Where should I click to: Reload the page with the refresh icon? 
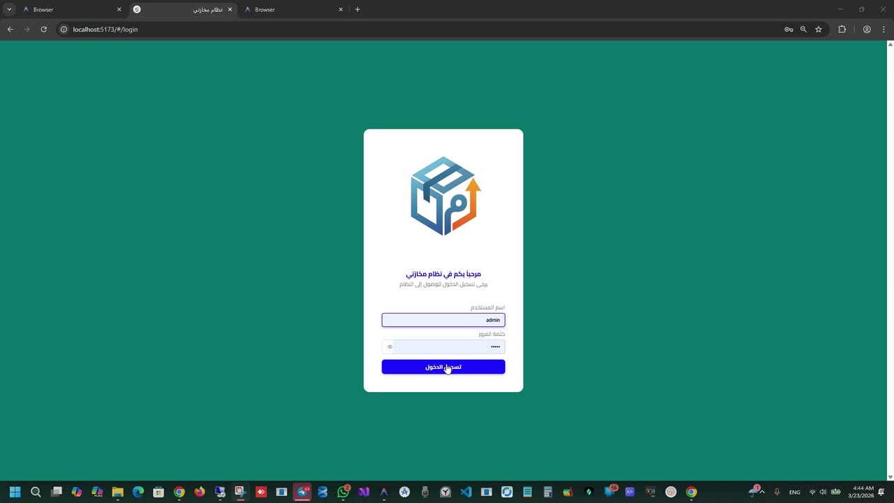(x=43, y=29)
